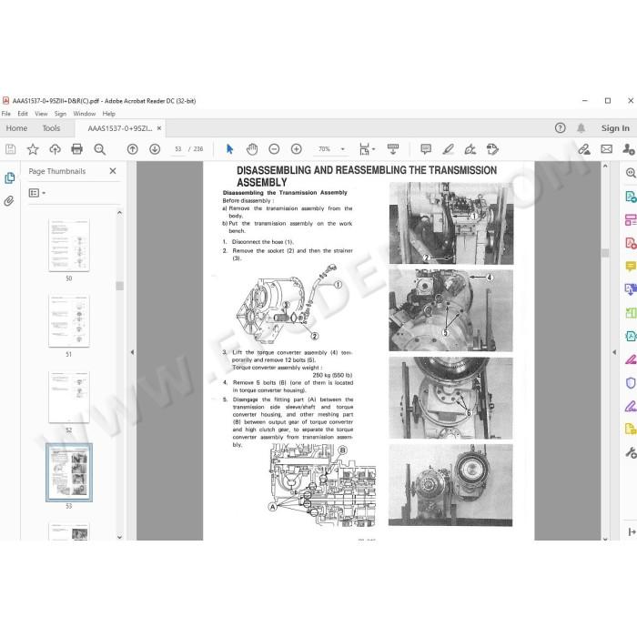This screenshot has width=637, height=637.
Task: Open the highlight text pen tool
Action: point(448,149)
